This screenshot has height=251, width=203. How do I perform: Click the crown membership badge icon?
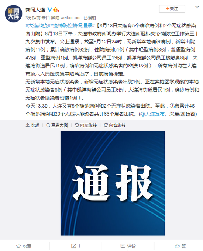coord(56,10)
